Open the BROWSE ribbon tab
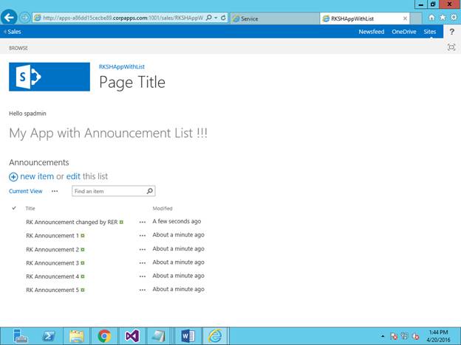Image resolution: width=461 pixels, height=345 pixels. [x=18, y=48]
